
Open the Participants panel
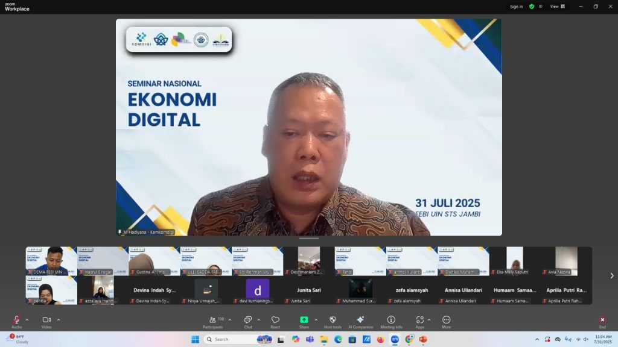point(212,320)
